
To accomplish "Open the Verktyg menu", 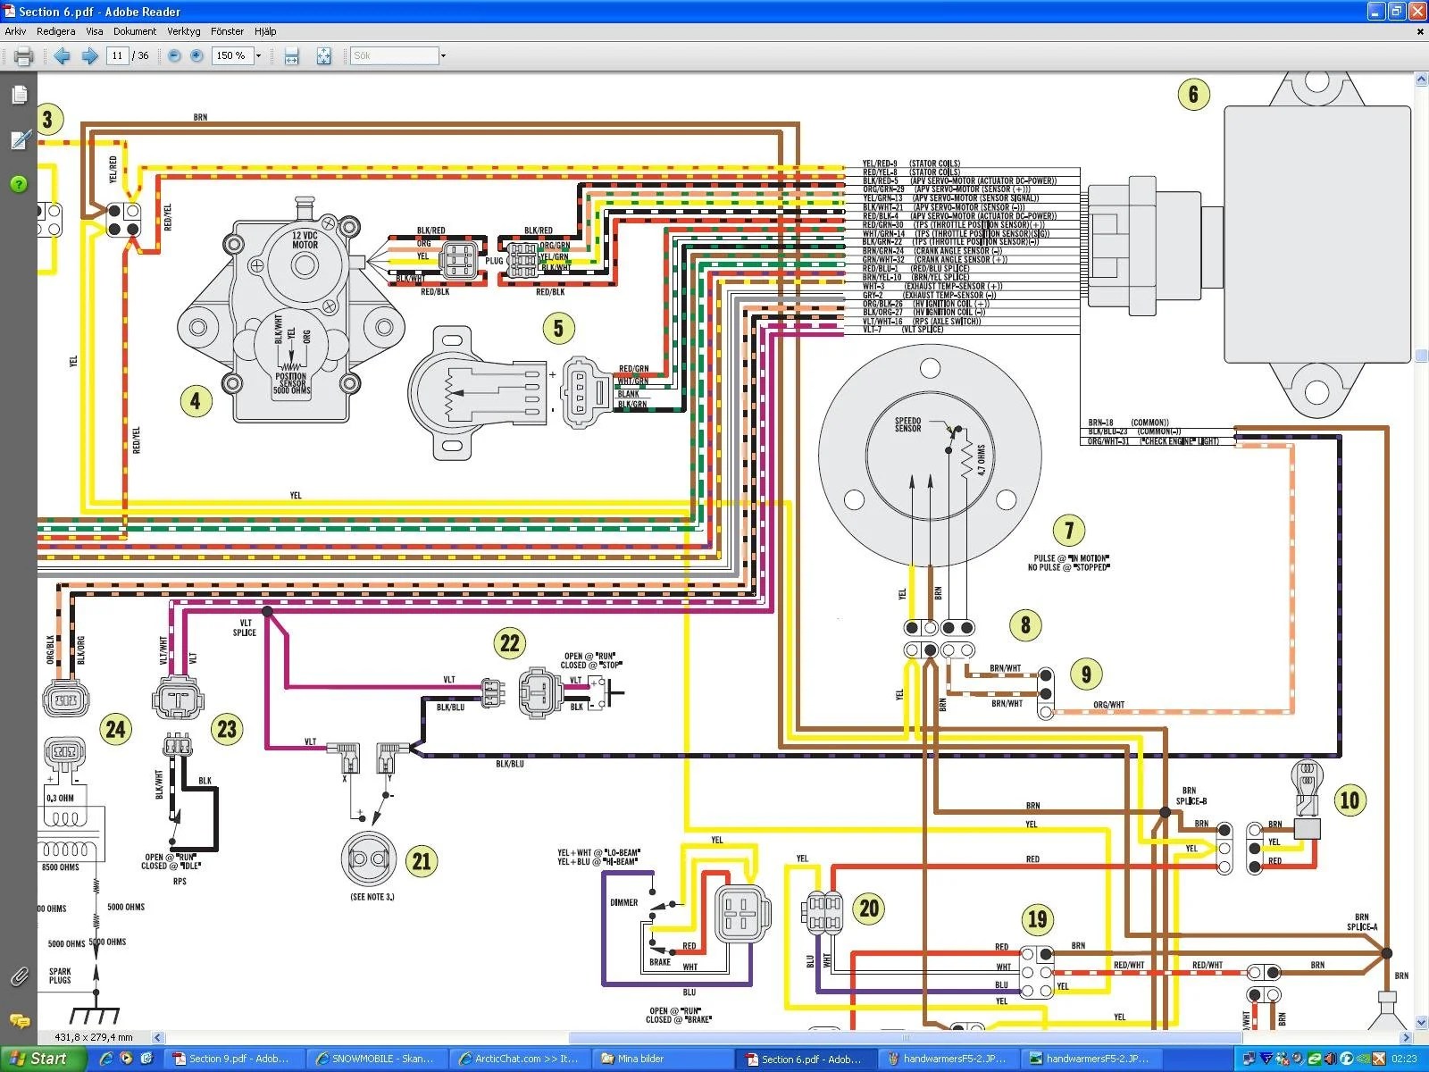I will pyautogui.click(x=184, y=31).
